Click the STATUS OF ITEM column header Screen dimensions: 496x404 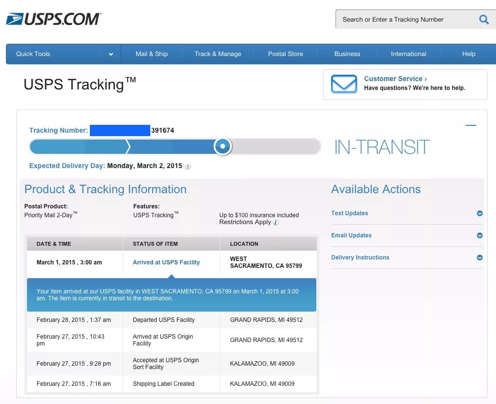pos(155,244)
